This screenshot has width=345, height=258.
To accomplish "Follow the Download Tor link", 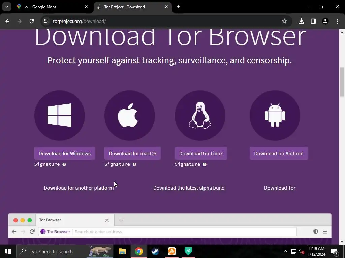I will pos(280,188).
